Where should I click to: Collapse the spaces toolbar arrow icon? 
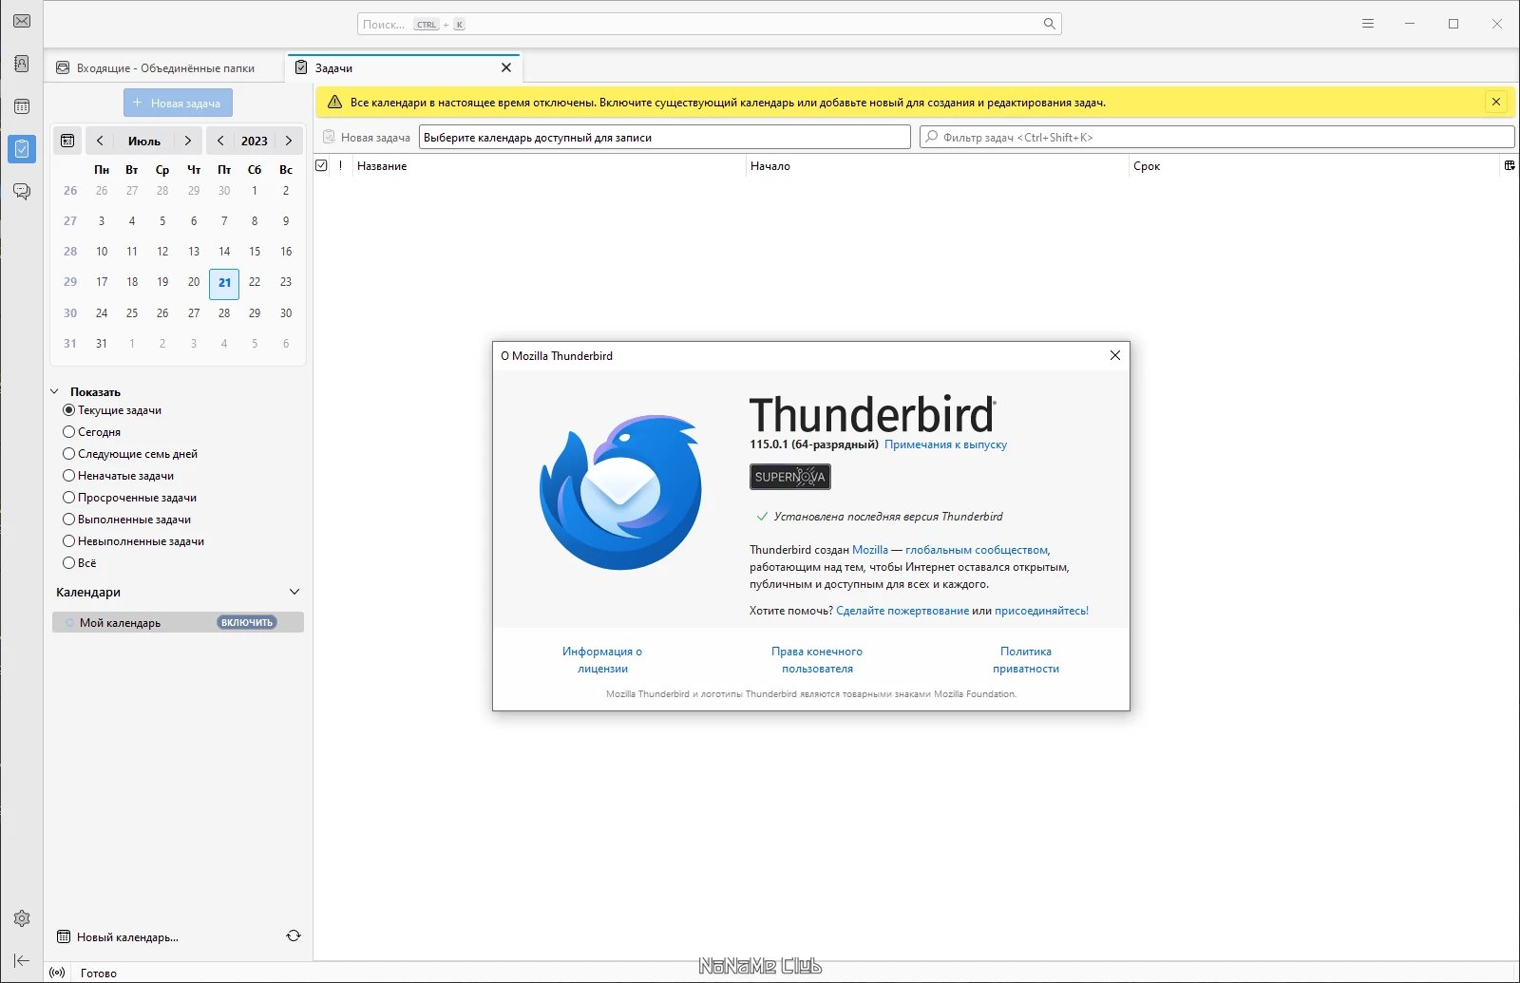tap(22, 960)
